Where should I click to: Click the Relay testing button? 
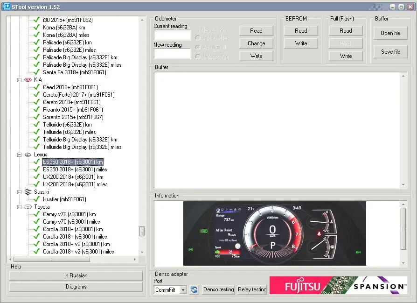coord(252,289)
